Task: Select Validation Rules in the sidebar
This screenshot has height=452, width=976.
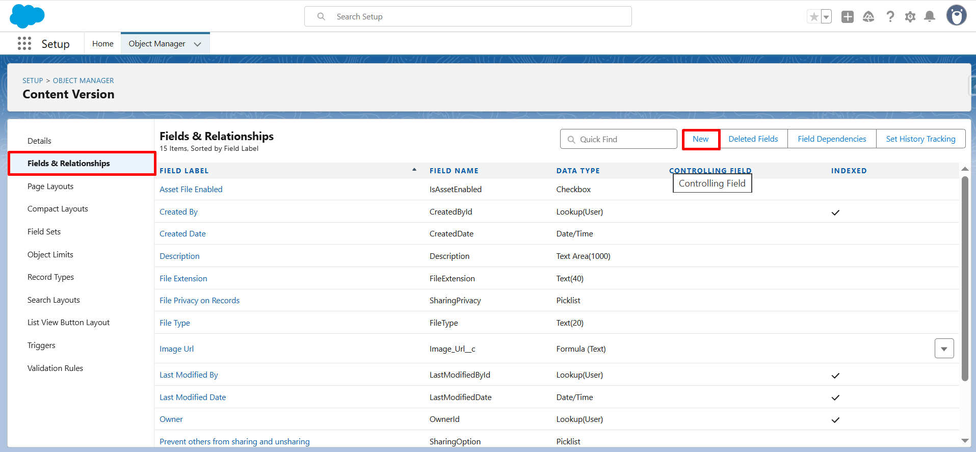Action: pos(55,368)
